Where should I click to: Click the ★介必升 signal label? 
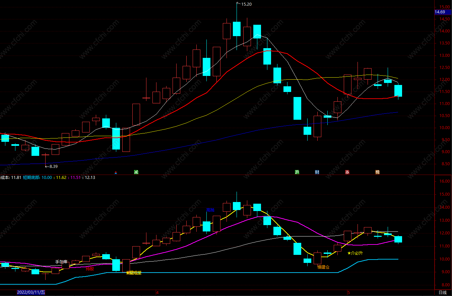pos(355,253)
